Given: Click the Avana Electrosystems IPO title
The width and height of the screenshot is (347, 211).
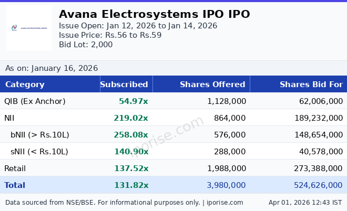Looking at the screenshot, I should [154, 14].
